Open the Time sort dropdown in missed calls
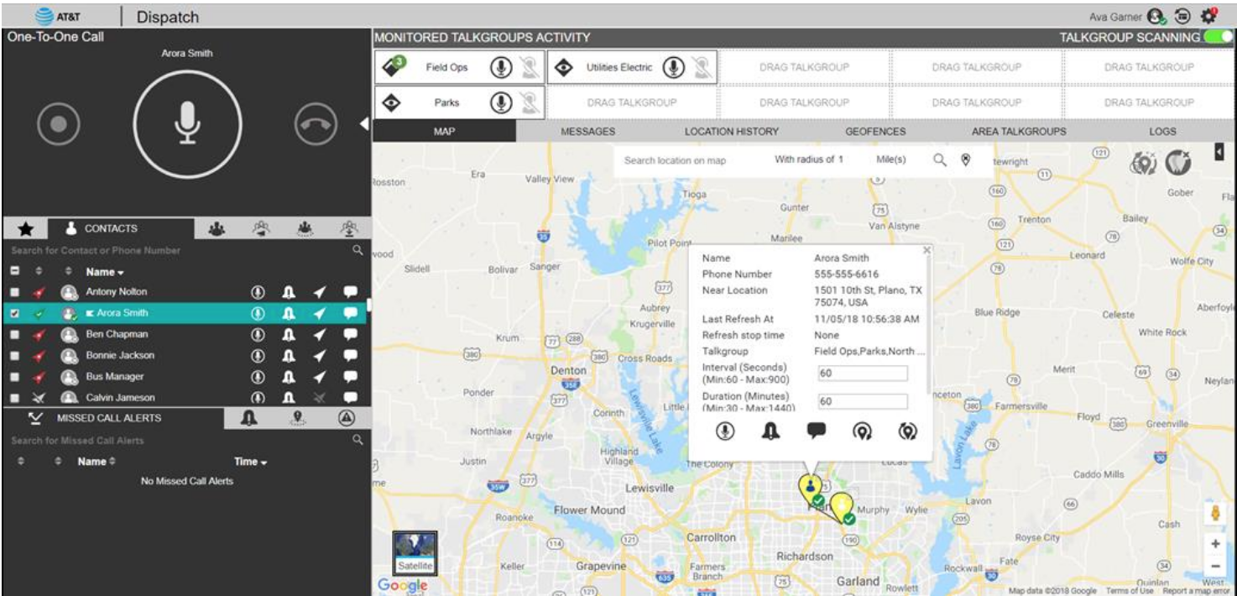Image resolution: width=1237 pixels, height=596 pixels. coord(250,462)
